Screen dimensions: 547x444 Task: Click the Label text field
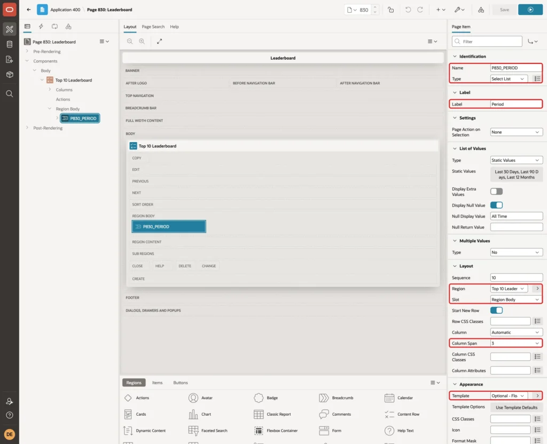(x=517, y=104)
